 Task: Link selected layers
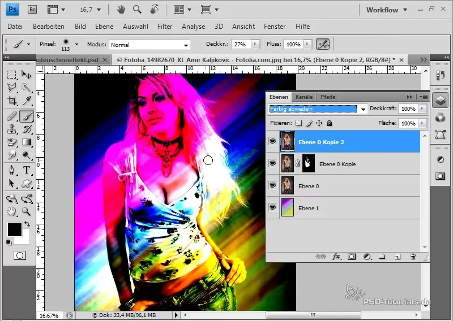coord(320,257)
